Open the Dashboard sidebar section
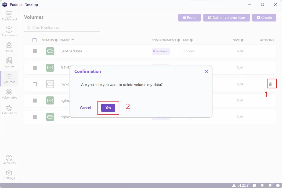This screenshot has height=188, width=282. pyautogui.click(x=9, y=16)
